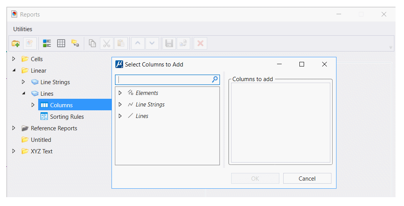Expand the Cells folder
The width and height of the screenshot is (404, 206).
14,59
